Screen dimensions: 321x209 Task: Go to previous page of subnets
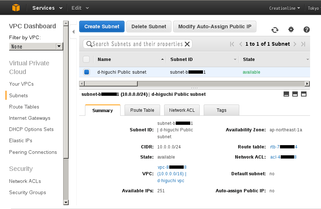click(x=241, y=44)
